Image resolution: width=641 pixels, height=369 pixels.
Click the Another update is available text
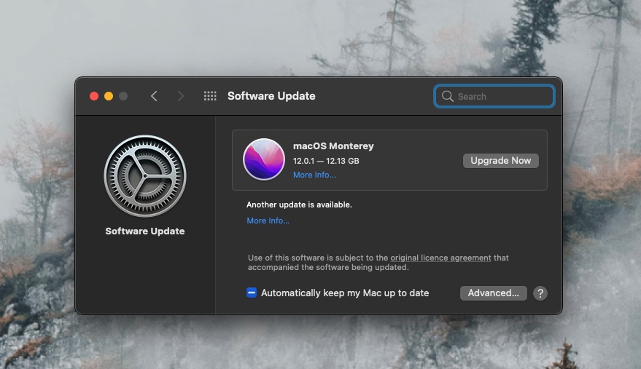click(299, 205)
